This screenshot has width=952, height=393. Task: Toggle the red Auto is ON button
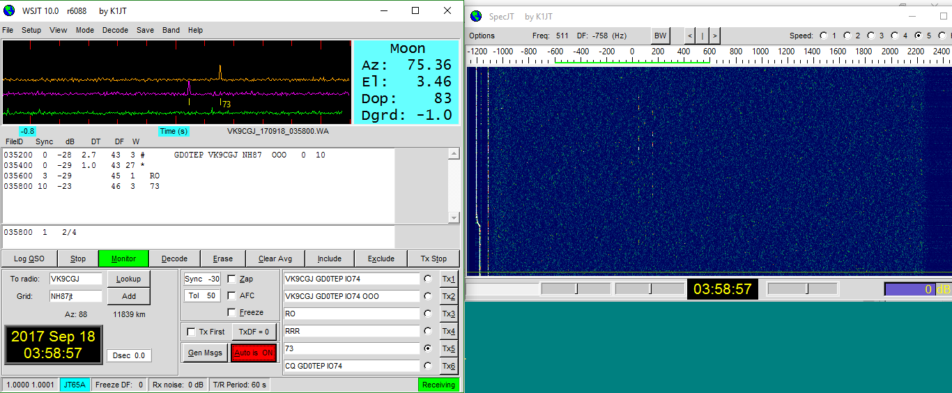pyautogui.click(x=254, y=353)
